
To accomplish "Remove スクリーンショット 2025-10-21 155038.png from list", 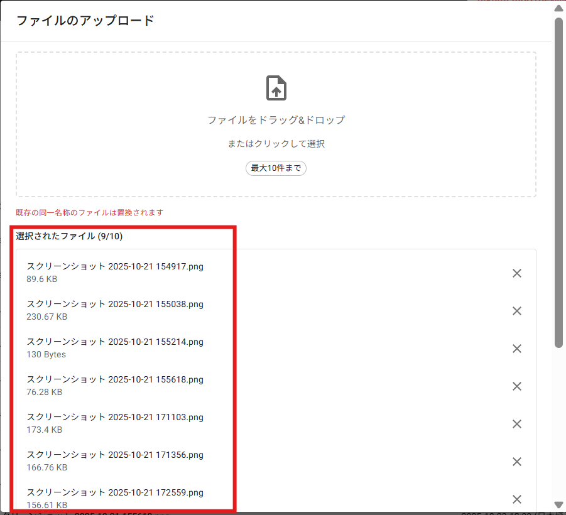I will 517,311.
